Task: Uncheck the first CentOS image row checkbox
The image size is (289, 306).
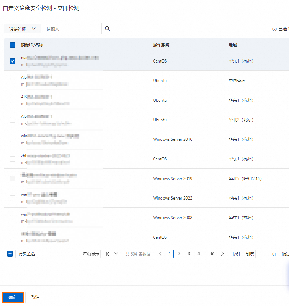Action: coord(13,61)
